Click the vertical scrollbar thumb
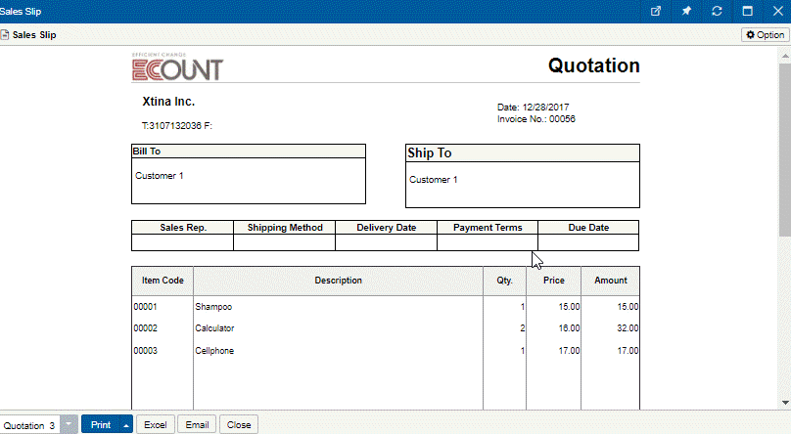The image size is (791, 434). tap(785, 150)
